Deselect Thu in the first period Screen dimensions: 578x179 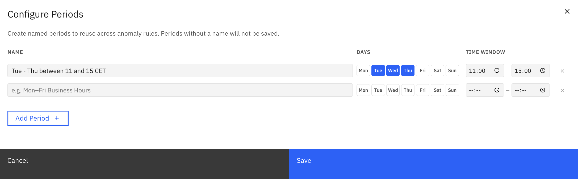pos(408,71)
